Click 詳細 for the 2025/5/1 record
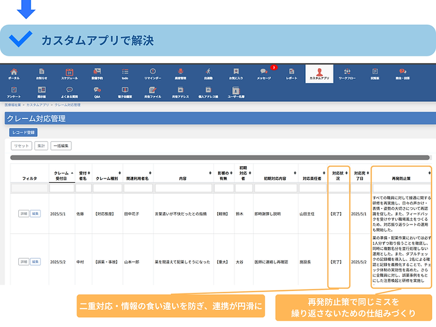Image resolution: width=436 pixels, height=327 pixels. (23, 214)
